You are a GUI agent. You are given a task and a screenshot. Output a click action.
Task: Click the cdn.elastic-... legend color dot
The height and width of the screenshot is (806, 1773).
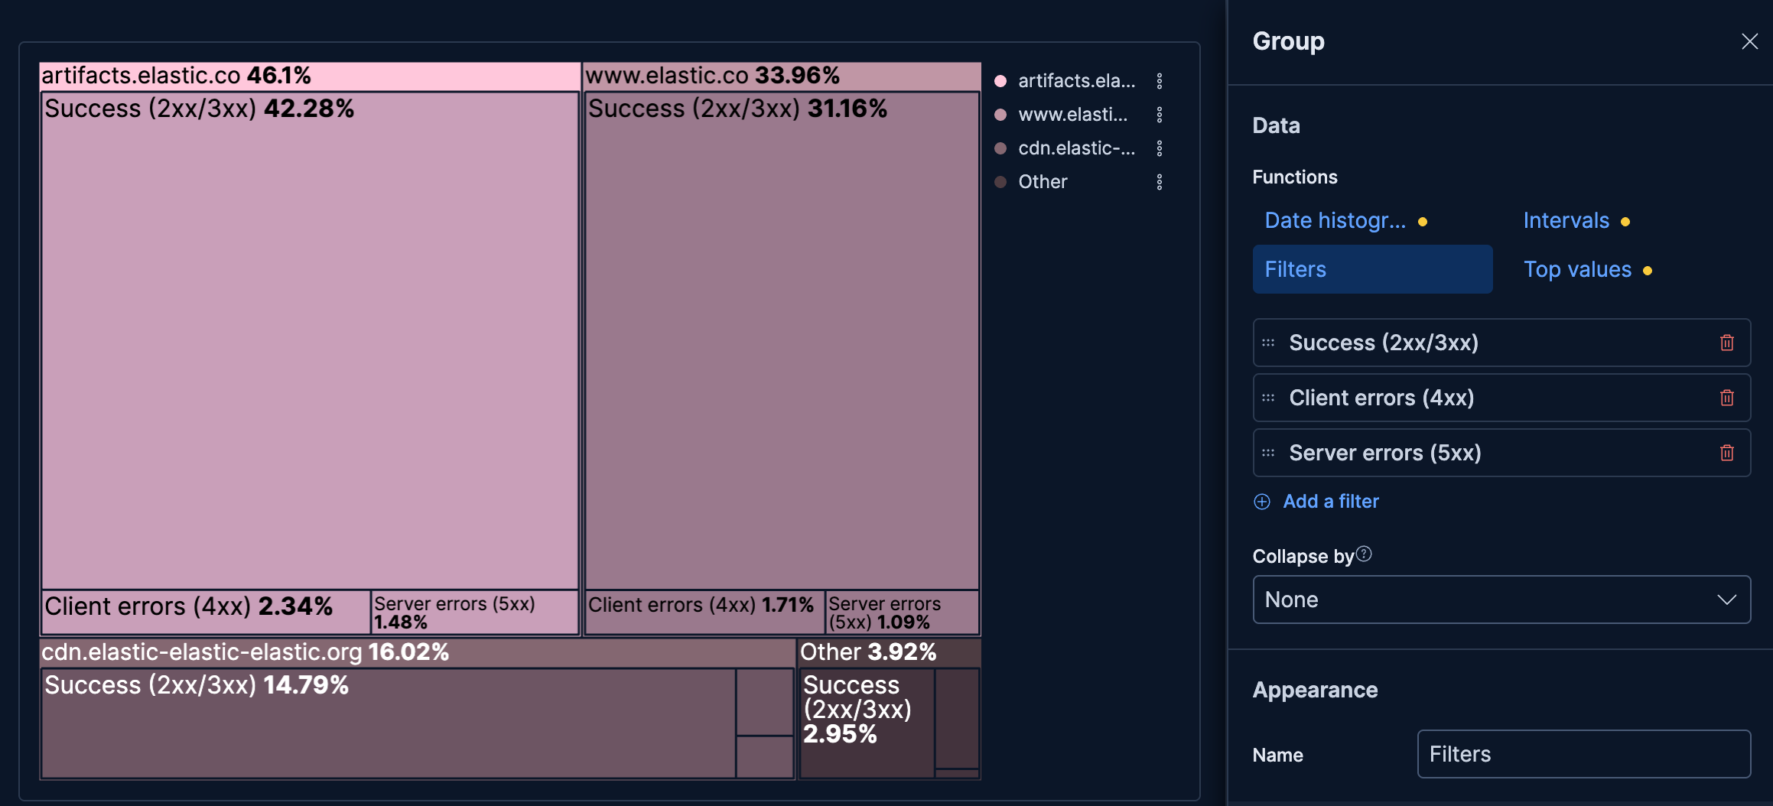pyautogui.click(x=1000, y=148)
